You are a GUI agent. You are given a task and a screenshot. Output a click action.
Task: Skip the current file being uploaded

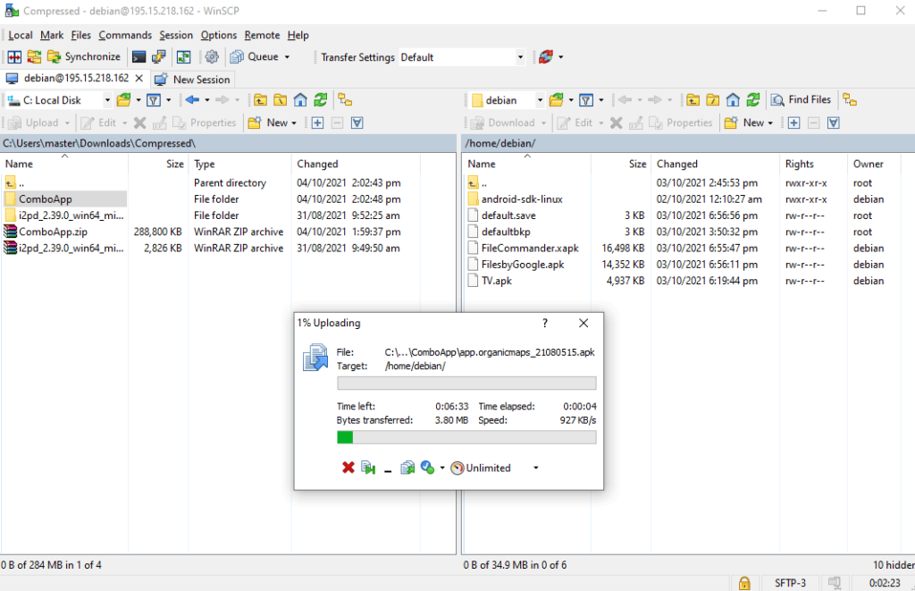[x=368, y=468]
